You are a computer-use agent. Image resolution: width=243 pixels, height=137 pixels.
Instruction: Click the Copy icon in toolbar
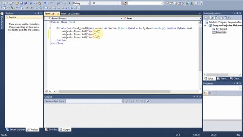coord(35,3)
